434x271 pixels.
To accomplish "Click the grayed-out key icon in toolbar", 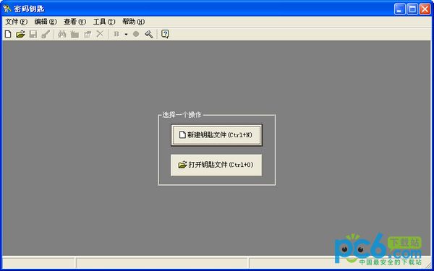I will pos(46,34).
